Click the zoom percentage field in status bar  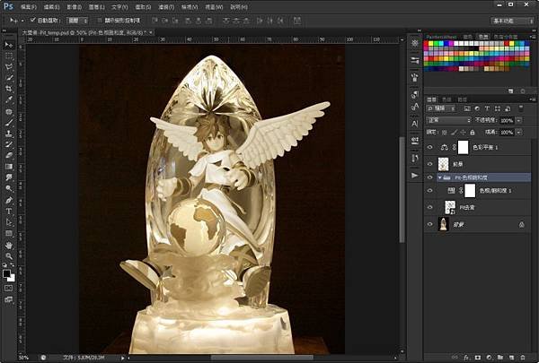point(24,358)
